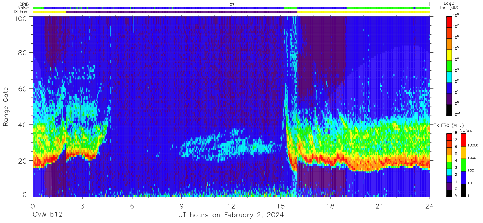Click the 10000 label on NOISE scale
The height and width of the screenshot is (223, 483).
473,146
